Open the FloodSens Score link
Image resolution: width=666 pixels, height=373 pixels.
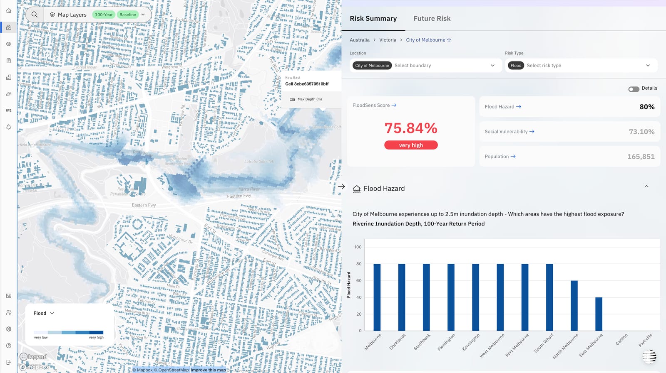[x=374, y=106]
